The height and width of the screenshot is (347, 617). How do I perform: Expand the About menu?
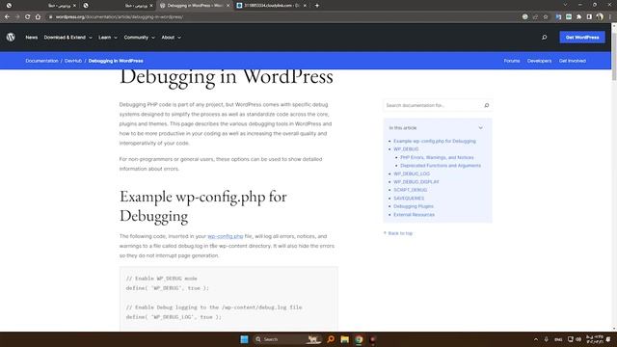point(171,38)
